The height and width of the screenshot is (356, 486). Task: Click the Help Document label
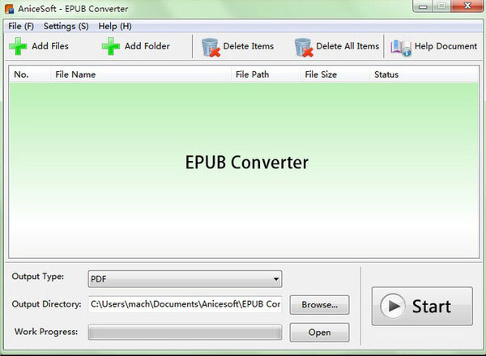pos(446,46)
